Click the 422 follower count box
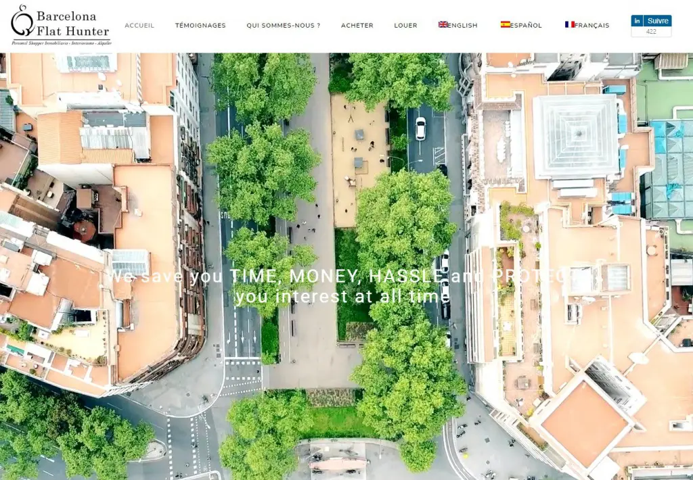This screenshot has width=693, height=480. 651,32
